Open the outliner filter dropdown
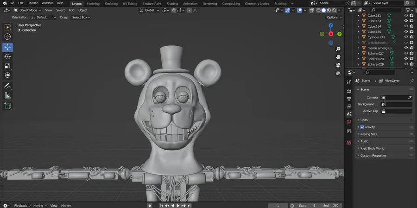Screen dimensions: 417x208 pos(409,10)
